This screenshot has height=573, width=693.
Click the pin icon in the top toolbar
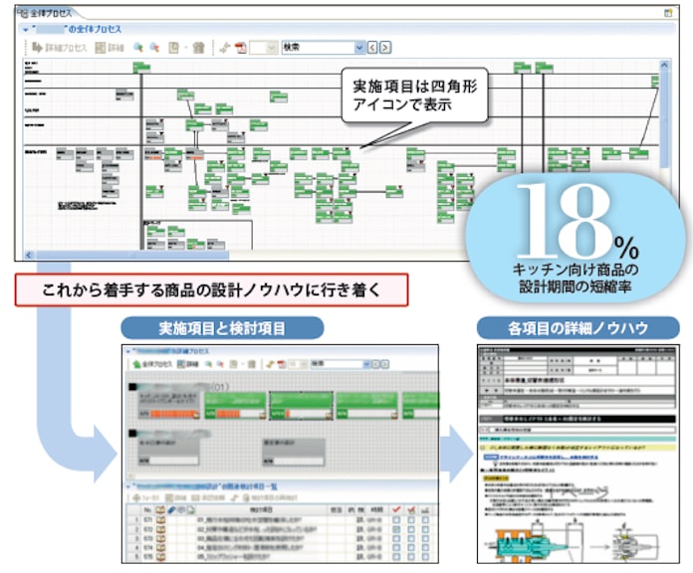225,47
